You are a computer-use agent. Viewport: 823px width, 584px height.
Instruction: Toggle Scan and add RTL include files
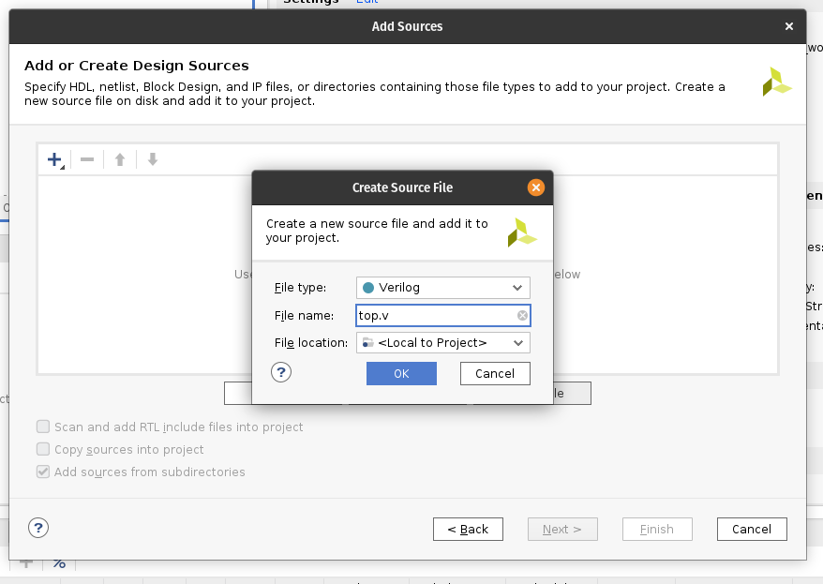pyautogui.click(x=43, y=427)
